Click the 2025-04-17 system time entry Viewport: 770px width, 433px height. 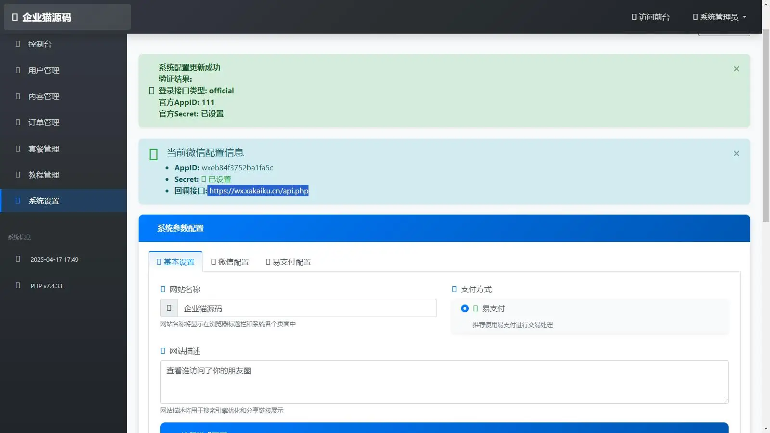pos(54,259)
